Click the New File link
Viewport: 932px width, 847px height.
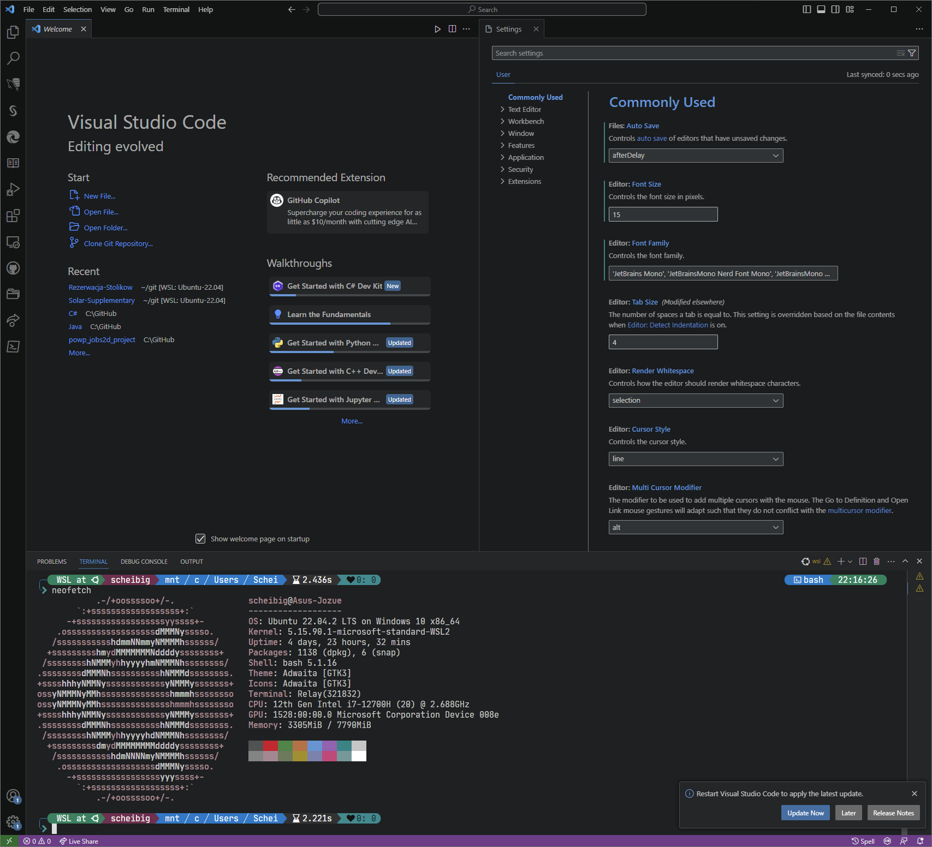coord(99,196)
